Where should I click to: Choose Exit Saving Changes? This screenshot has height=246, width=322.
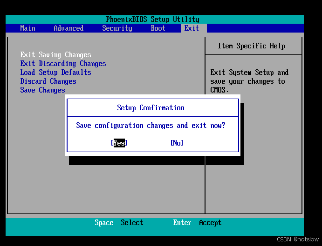pyautogui.click(x=55, y=55)
